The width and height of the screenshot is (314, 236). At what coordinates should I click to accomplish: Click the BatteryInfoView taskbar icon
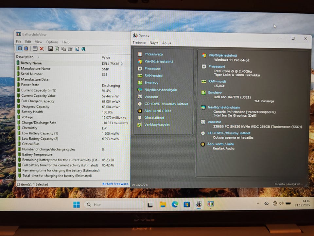[210, 204]
